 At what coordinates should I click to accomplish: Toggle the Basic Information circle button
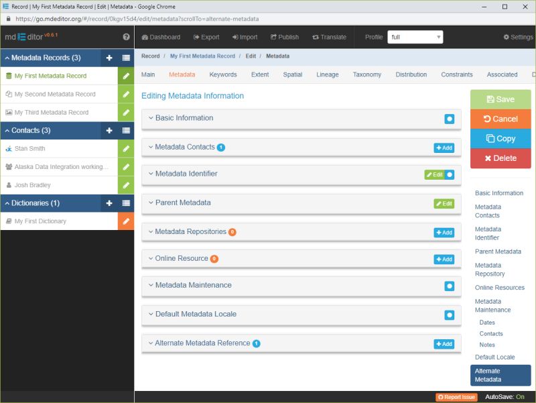coord(449,119)
